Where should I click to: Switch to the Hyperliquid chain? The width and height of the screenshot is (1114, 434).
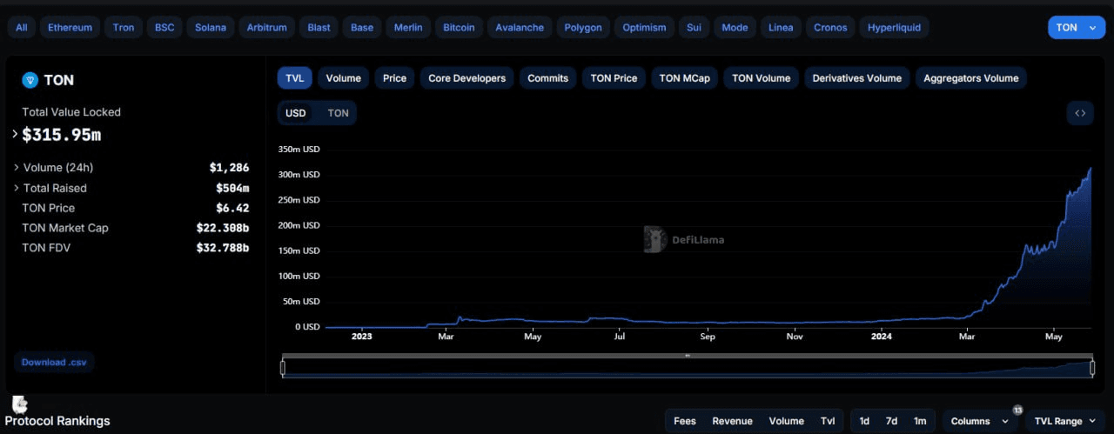[x=895, y=28]
